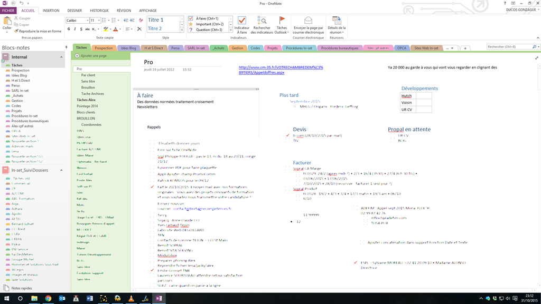Open Google Chrome from the taskbar

(48, 299)
